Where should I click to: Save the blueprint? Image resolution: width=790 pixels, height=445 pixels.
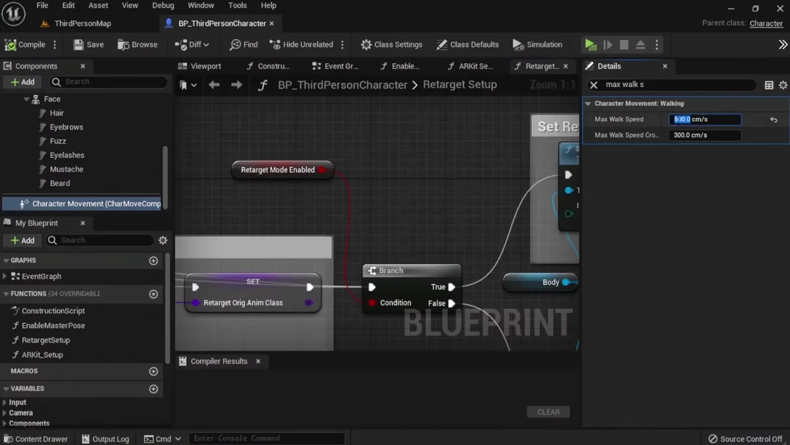click(x=88, y=45)
